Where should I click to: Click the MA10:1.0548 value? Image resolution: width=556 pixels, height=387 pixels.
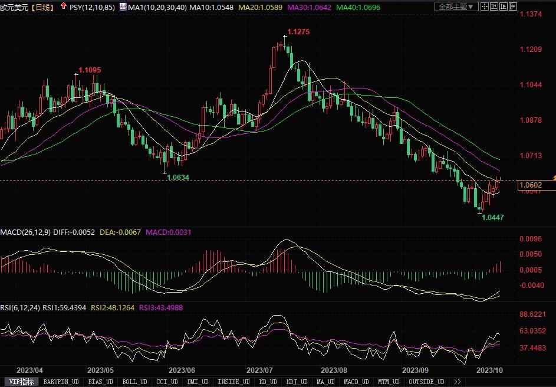(211, 7)
